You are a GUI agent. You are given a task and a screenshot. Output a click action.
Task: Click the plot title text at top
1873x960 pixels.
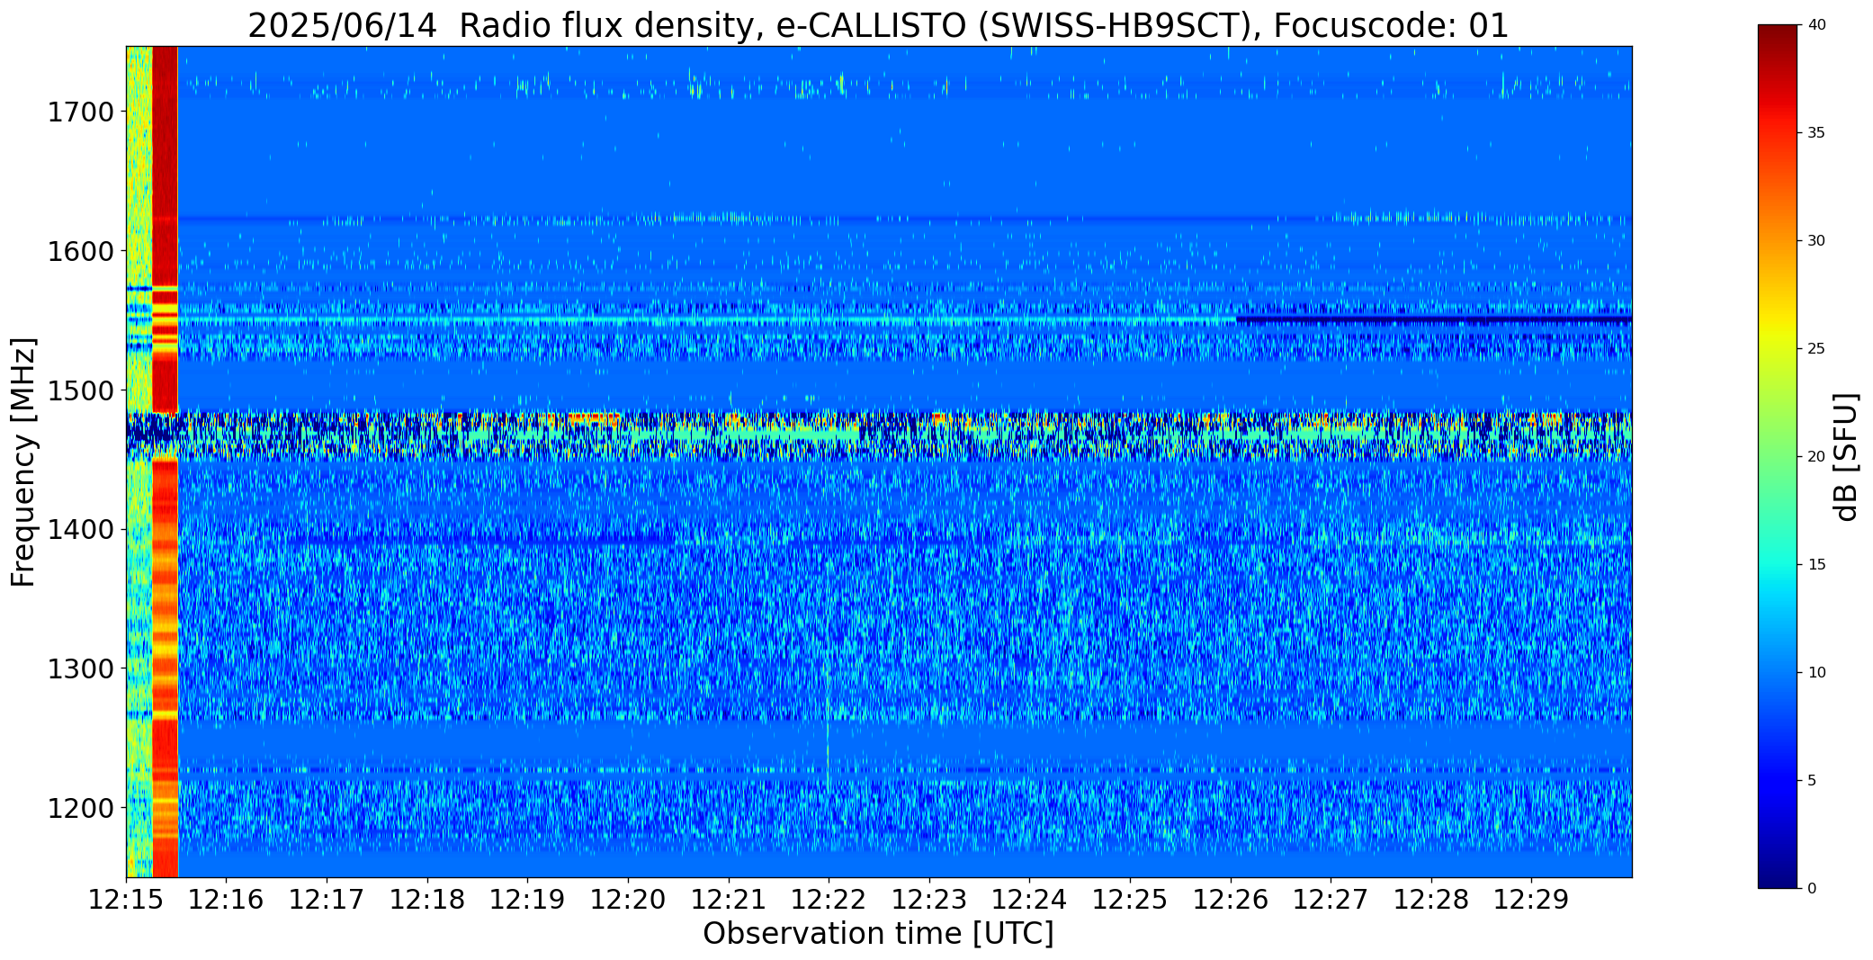click(x=878, y=25)
